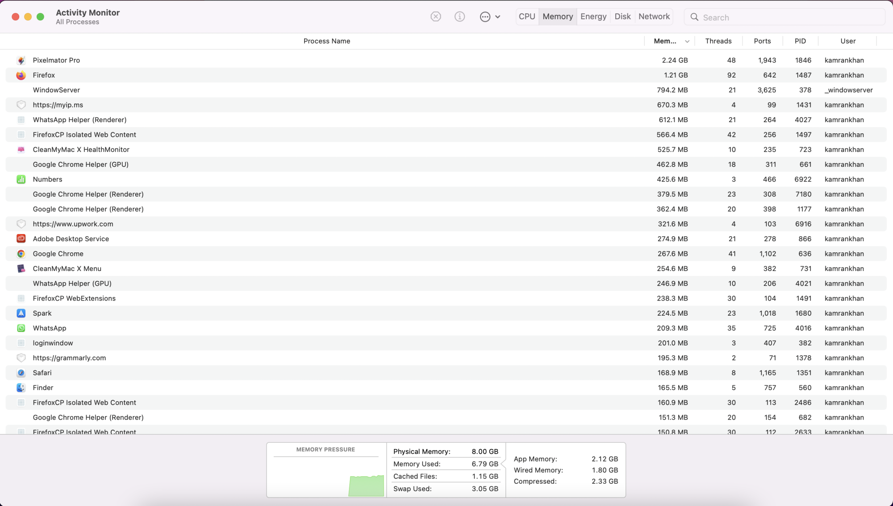893x506 pixels.
Task: Click the _windowserver user cell
Action: (x=848, y=90)
